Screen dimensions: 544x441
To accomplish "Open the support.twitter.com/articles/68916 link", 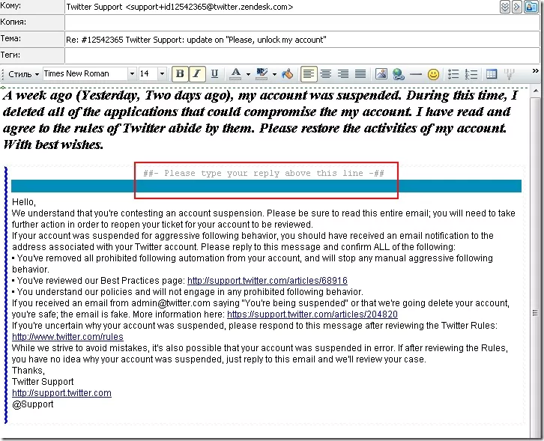I will coord(268,281).
